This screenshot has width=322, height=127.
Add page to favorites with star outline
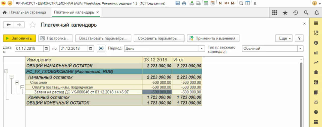(32, 25)
